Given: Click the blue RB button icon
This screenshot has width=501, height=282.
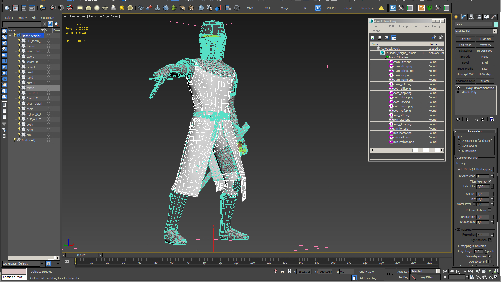Looking at the screenshot, I should pos(318,8).
